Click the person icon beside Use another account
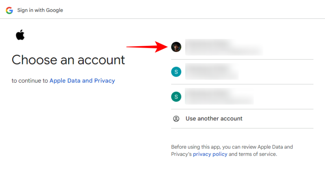This screenshot has width=325, height=193. pyautogui.click(x=176, y=119)
